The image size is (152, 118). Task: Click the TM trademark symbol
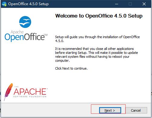click(46, 35)
